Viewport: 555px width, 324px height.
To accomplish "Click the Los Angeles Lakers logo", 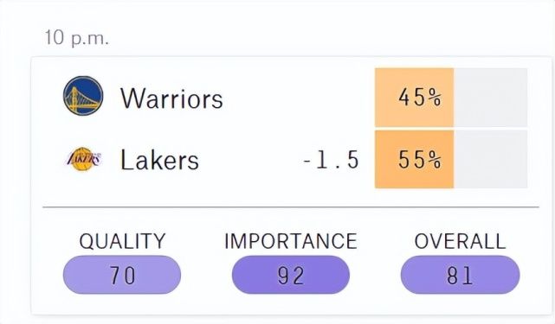I will [83, 159].
